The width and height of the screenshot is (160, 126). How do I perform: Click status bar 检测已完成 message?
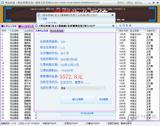click(119, 123)
